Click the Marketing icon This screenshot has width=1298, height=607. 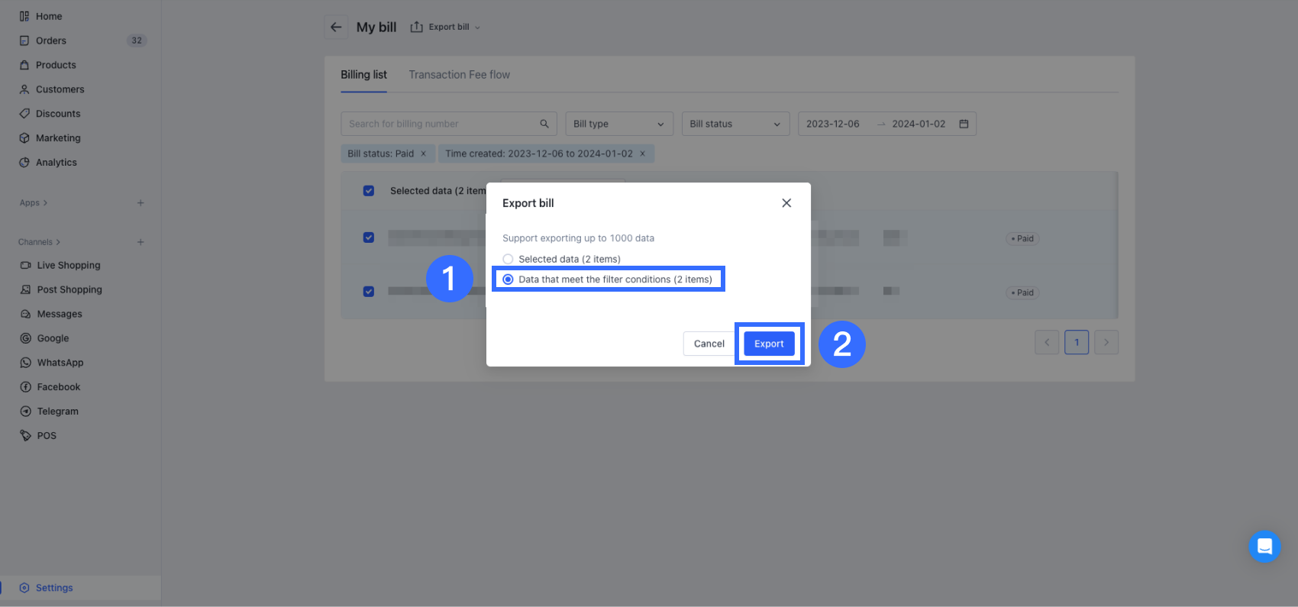[24, 138]
